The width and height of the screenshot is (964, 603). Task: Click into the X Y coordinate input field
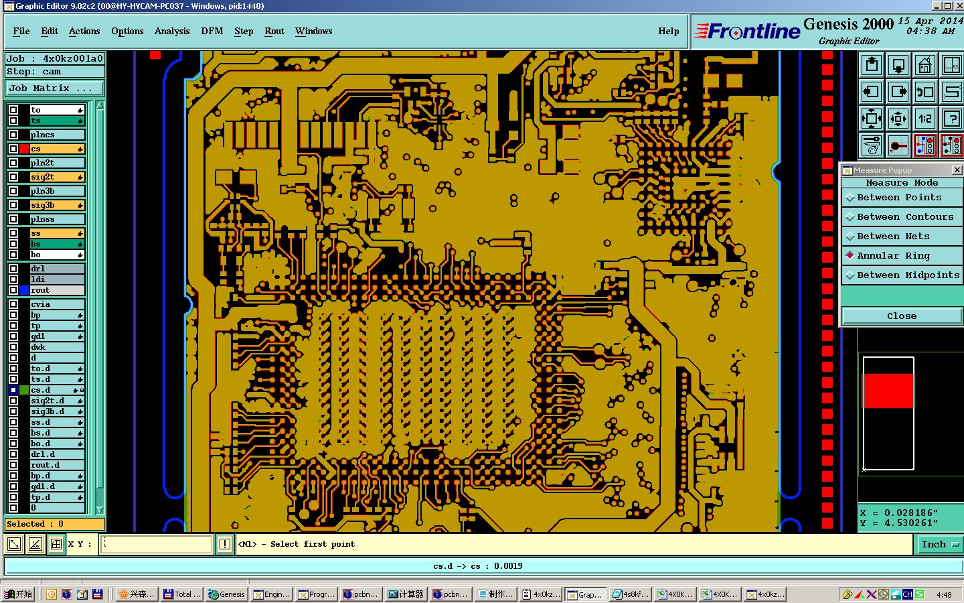point(157,544)
